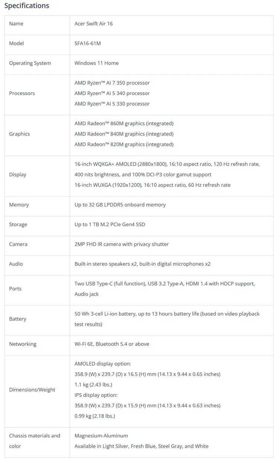Click the AMD Radeon 860M graphics line
This screenshot has height=462, width=279.
click(x=124, y=123)
